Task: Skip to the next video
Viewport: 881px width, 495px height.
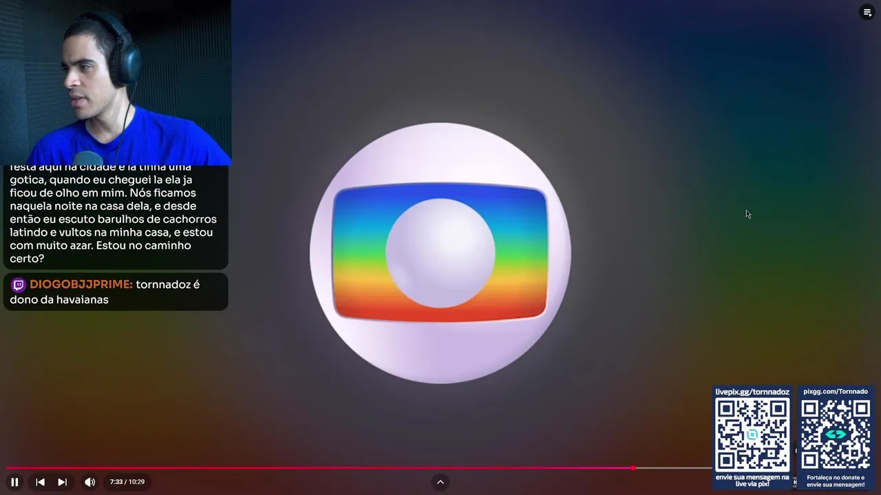Action: point(62,482)
